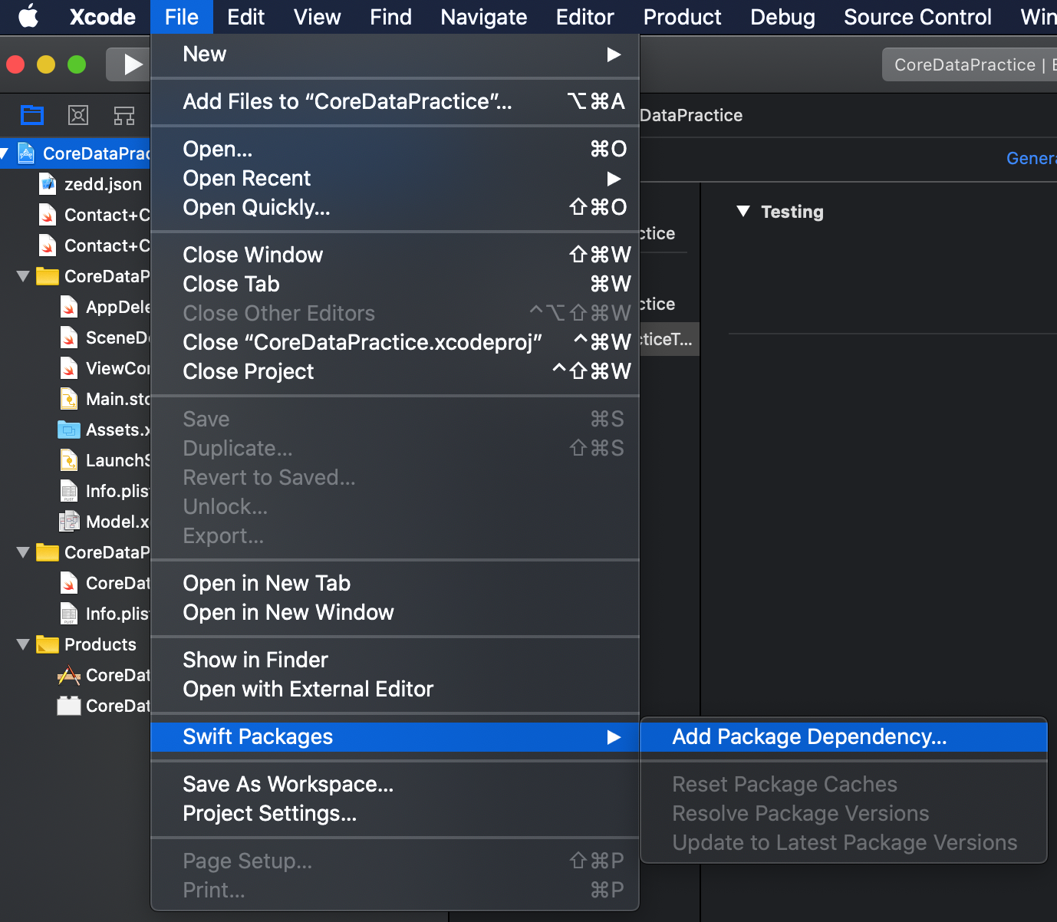Click the CoreDataPractice app product icon

[69, 675]
